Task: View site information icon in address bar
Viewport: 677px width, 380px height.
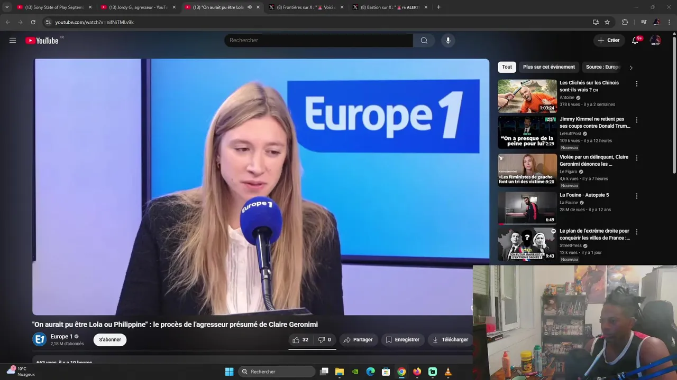Action: click(48, 22)
